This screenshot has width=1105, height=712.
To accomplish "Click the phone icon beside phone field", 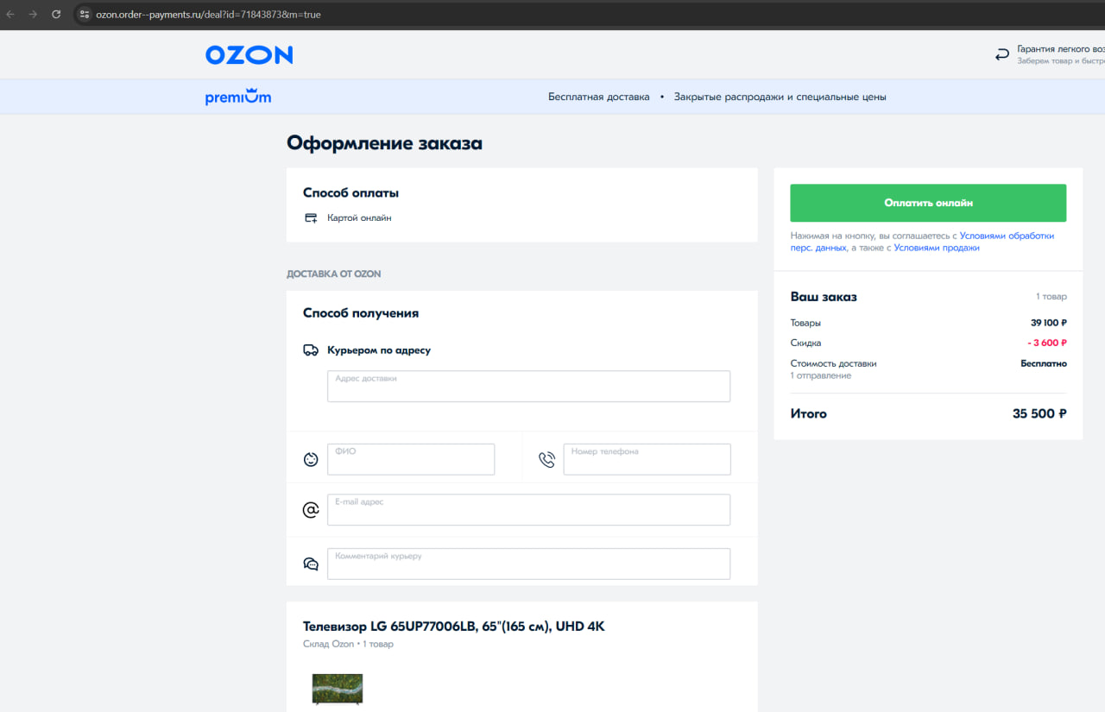I will tap(546, 459).
